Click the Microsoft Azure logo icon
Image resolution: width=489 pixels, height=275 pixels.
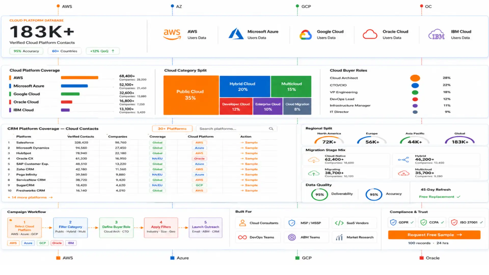coord(236,34)
